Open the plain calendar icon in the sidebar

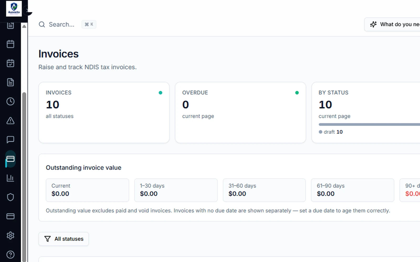point(10,44)
